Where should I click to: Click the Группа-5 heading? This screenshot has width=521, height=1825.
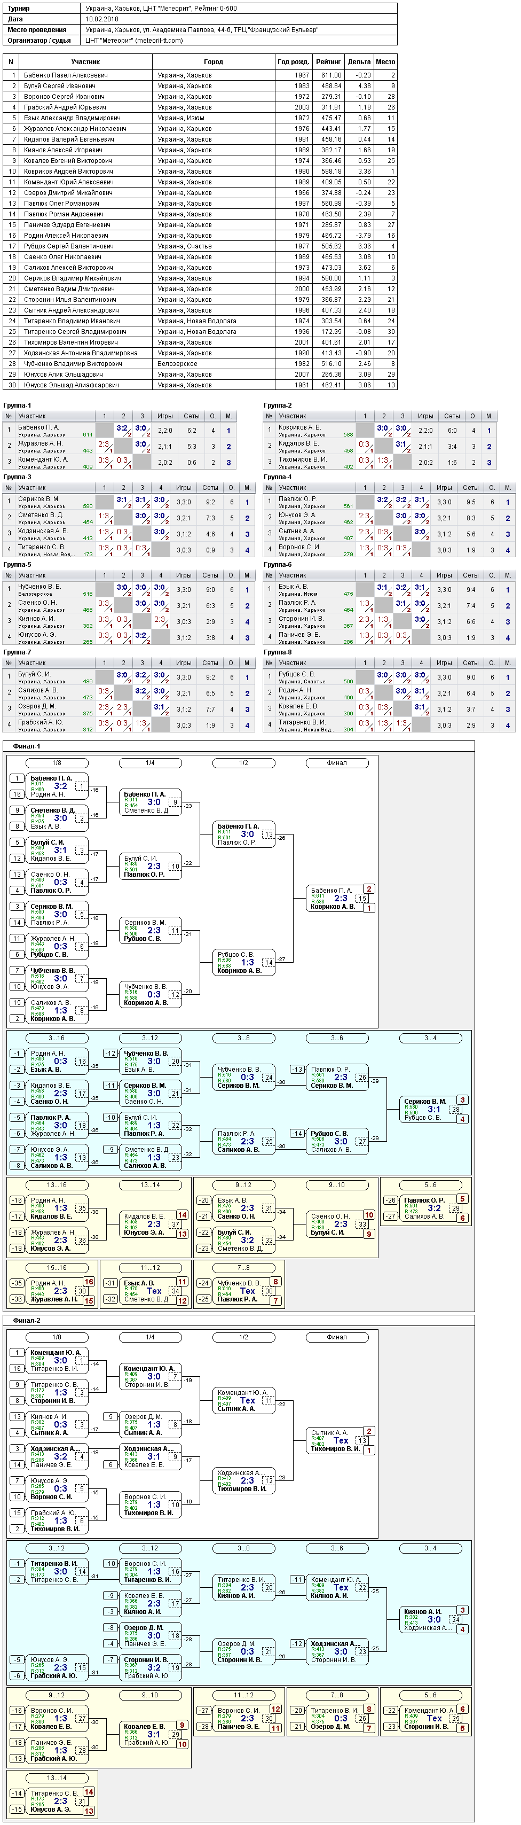(x=18, y=565)
